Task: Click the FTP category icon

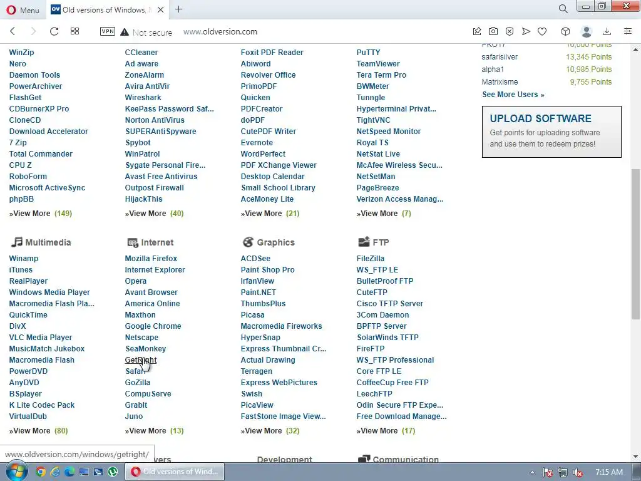Action: [364, 242]
